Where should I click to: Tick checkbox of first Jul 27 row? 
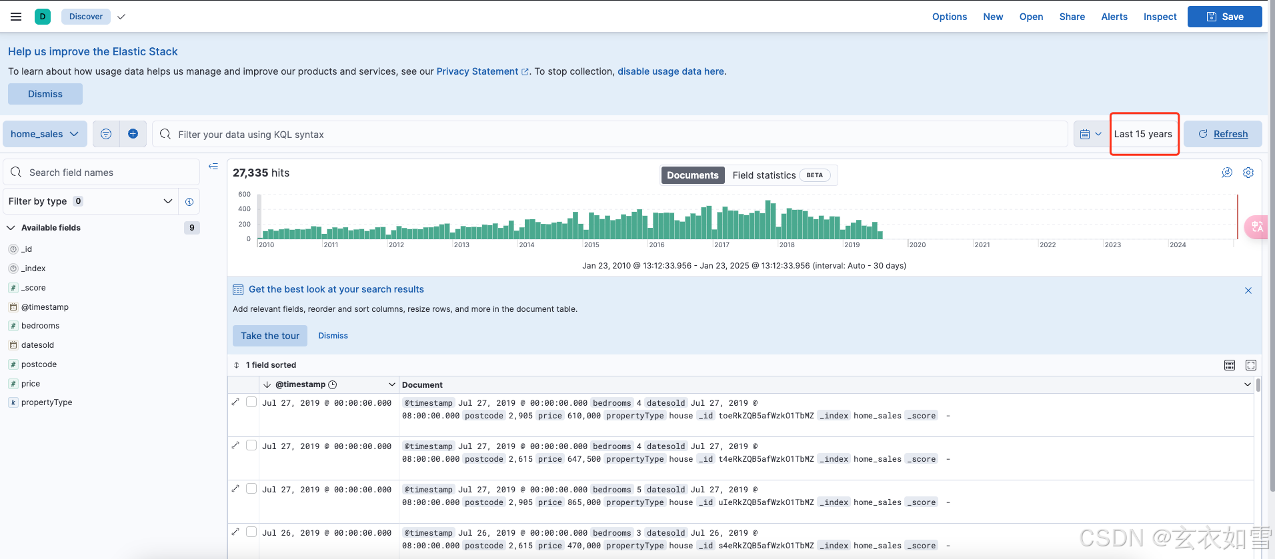pos(251,402)
